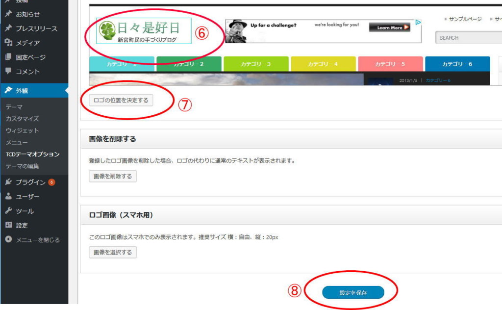Click the pages icon beside 固定ページ
This screenshot has height=310, width=502.
8,57
